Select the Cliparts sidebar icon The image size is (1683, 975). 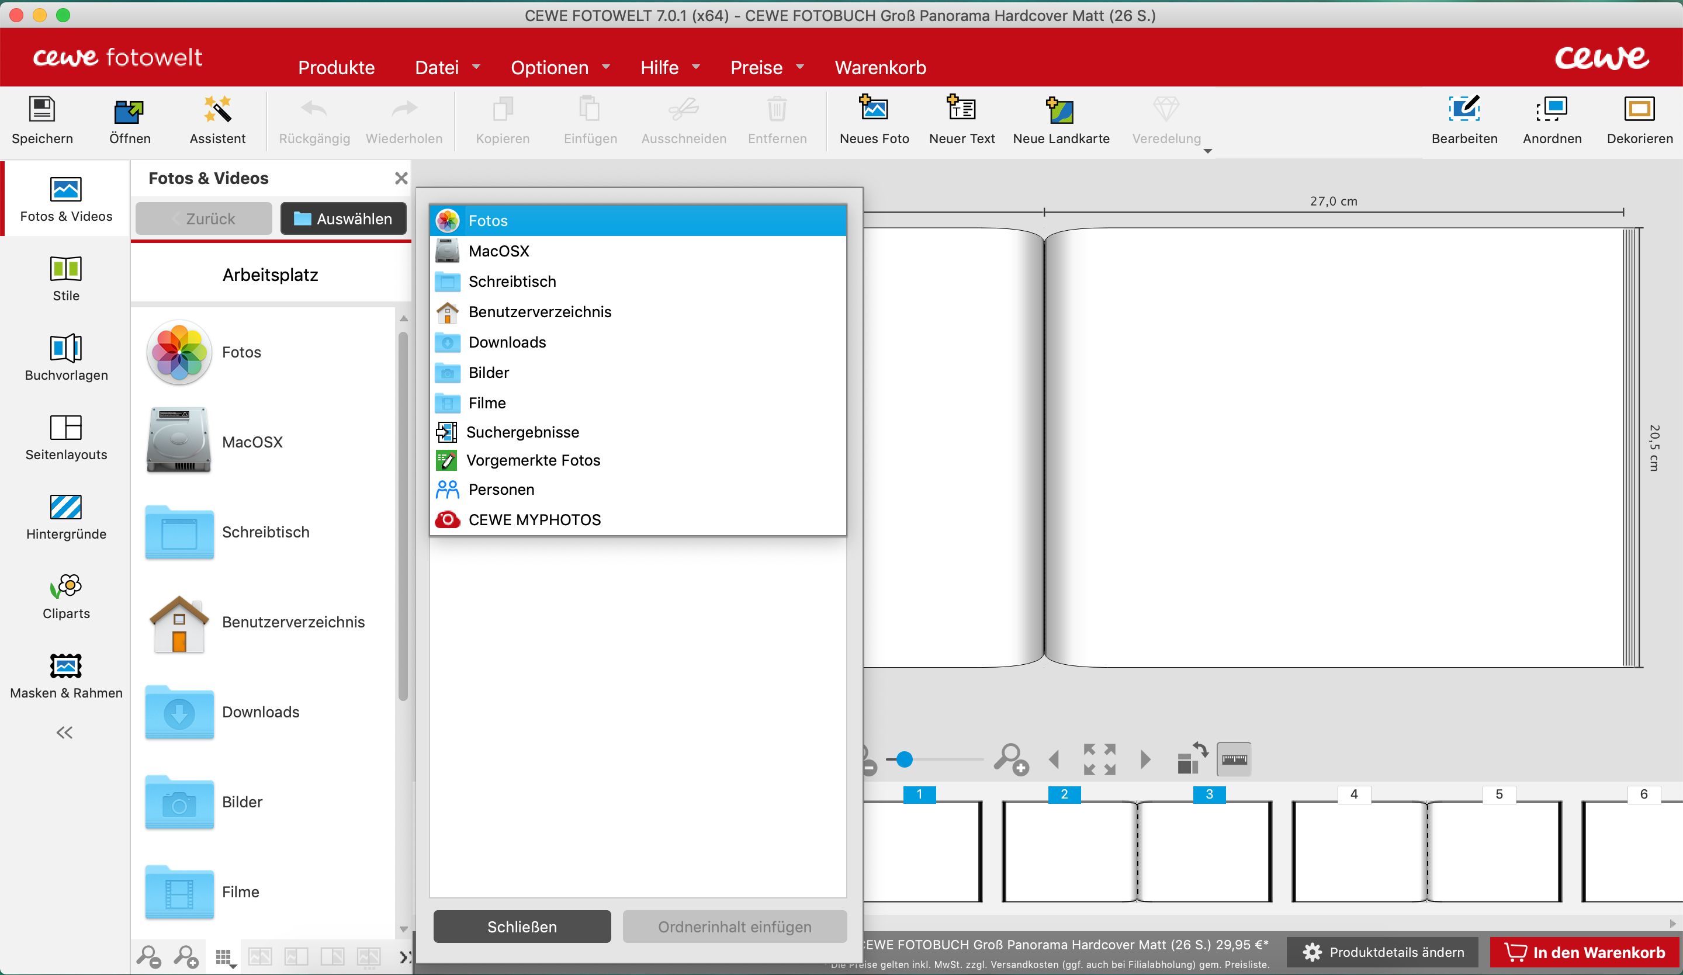(x=66, y=587)
